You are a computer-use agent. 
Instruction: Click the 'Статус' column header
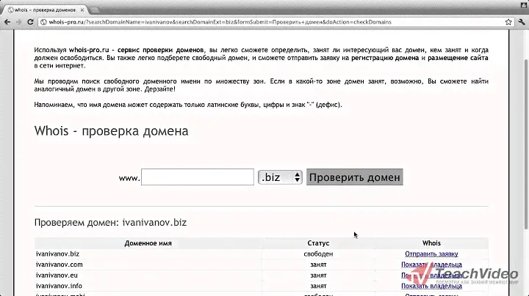(x=318, y=243)
